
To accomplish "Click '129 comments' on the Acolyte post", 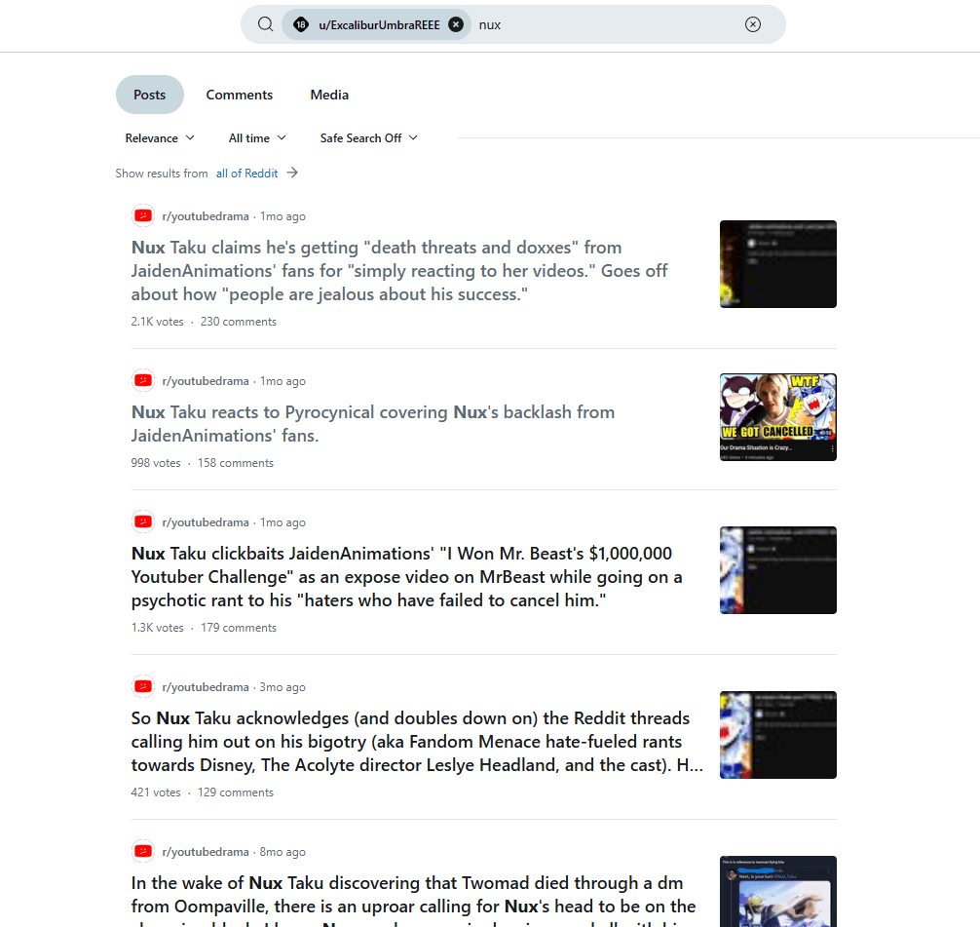I will [236, 792].
